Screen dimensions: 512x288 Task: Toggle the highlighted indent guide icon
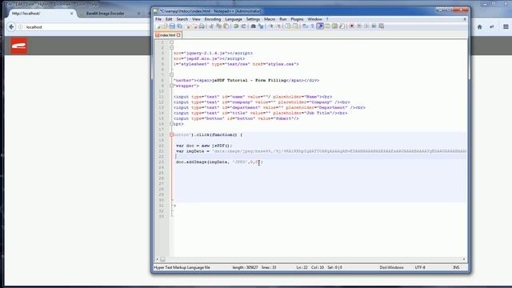(x=320, y=26)
